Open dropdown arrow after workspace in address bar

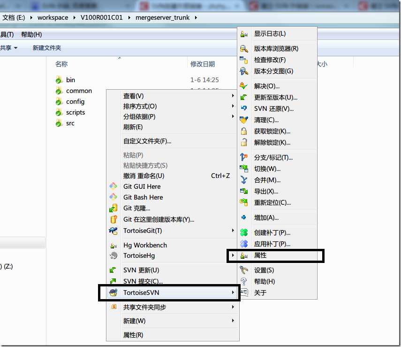[x=75, y=18]
